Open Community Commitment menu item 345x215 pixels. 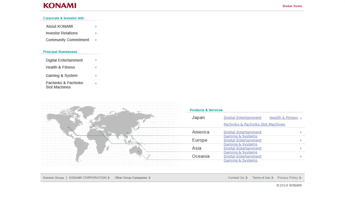click(67, 40)
